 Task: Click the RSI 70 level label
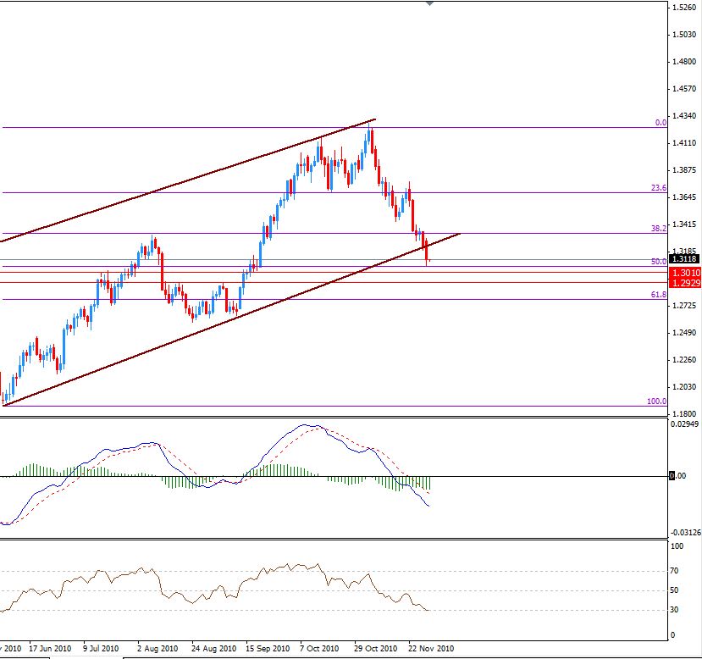(676, 572)
